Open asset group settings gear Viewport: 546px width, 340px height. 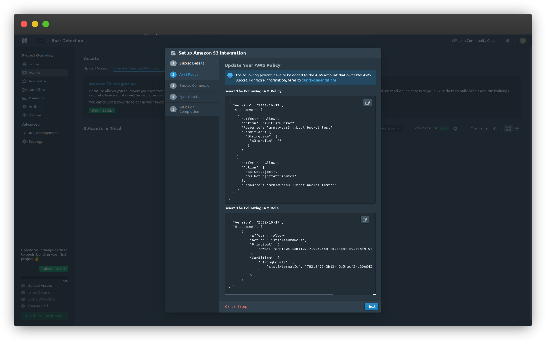tap(455, 129)
